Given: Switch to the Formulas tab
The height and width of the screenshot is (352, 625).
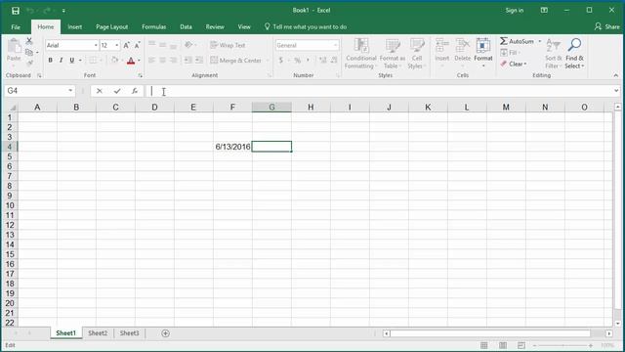Looking at the screenshot, I should (x=154, y=26).
